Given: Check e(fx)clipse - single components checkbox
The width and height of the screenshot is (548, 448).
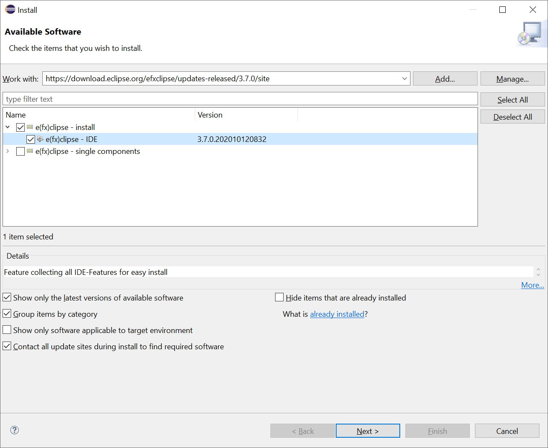Looking at the screenshot, I should tap(21, 151).
